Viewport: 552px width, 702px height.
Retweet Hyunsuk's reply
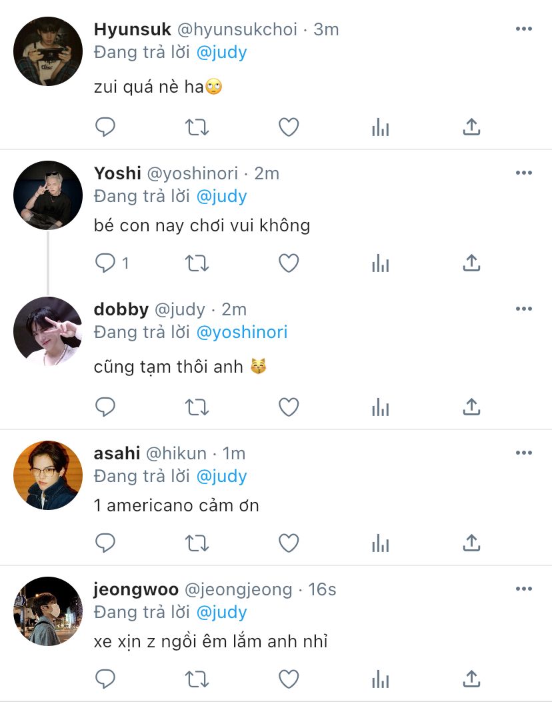click(197, 127)
